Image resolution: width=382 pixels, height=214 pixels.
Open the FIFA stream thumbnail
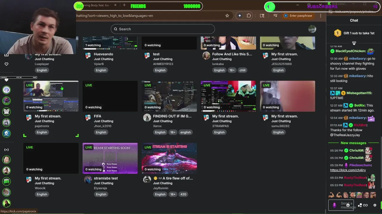(x=110, y=96)
